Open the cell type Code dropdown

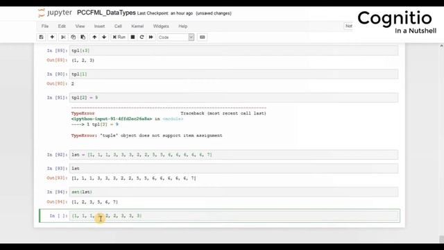pyautogui.click(x=176, y=37)
